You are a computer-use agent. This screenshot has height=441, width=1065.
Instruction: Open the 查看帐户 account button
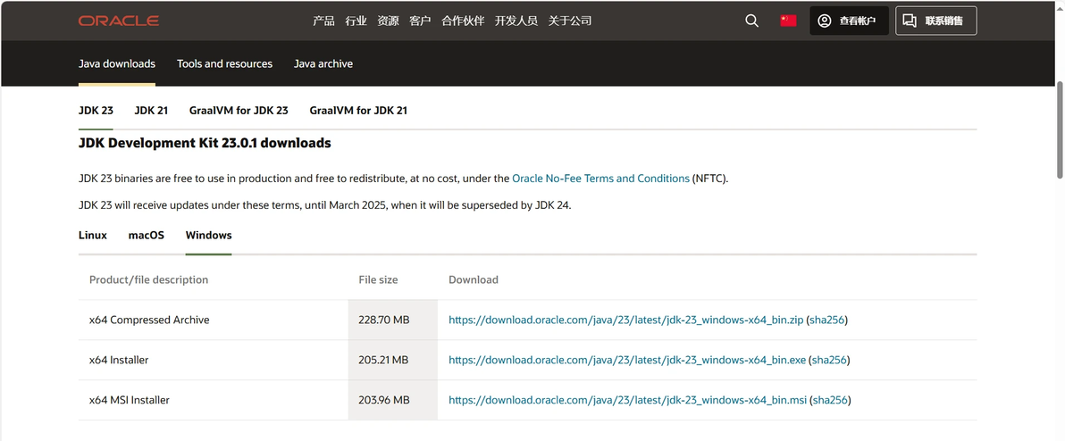point(849,21)
